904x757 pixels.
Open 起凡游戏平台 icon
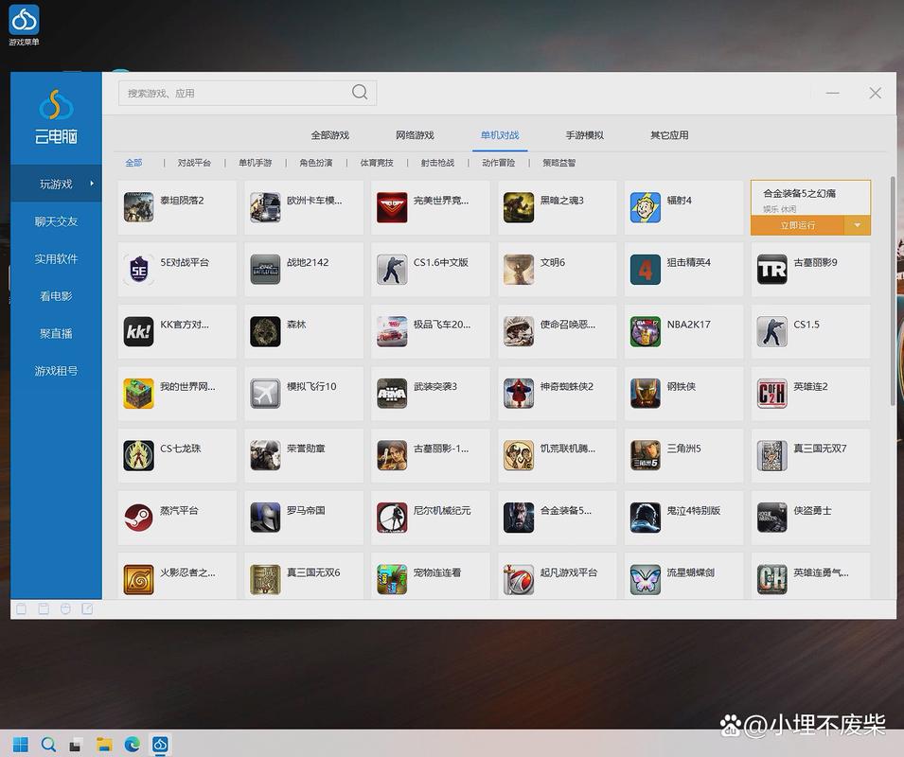[x=519, y=579]
